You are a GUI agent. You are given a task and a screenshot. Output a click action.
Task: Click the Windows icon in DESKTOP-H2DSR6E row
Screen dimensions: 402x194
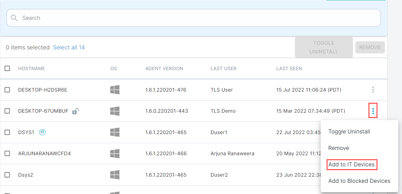[115, 90]
